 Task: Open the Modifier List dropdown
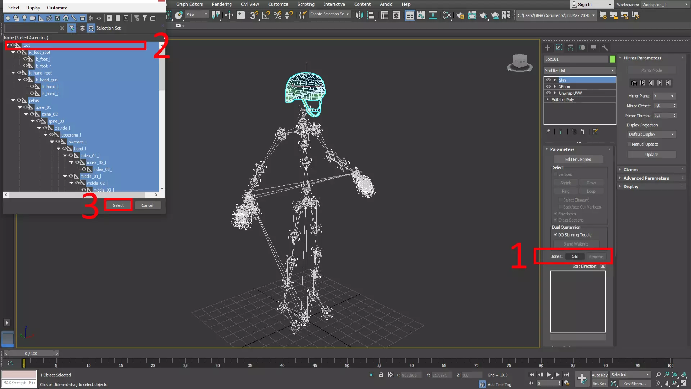(579, 71)
